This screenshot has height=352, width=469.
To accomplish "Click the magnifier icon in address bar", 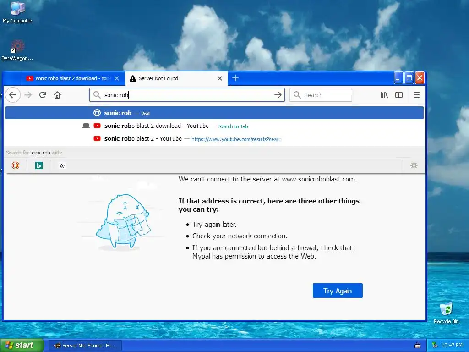I will 97,95.
